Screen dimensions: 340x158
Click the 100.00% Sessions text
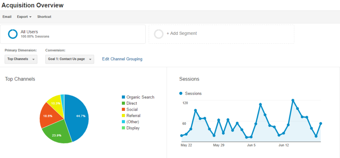point(35,36)
